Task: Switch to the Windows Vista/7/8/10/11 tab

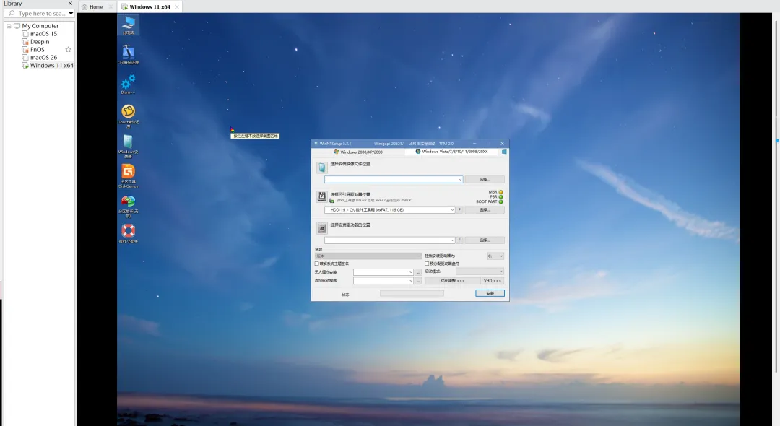Action: (x=451, y=152)
